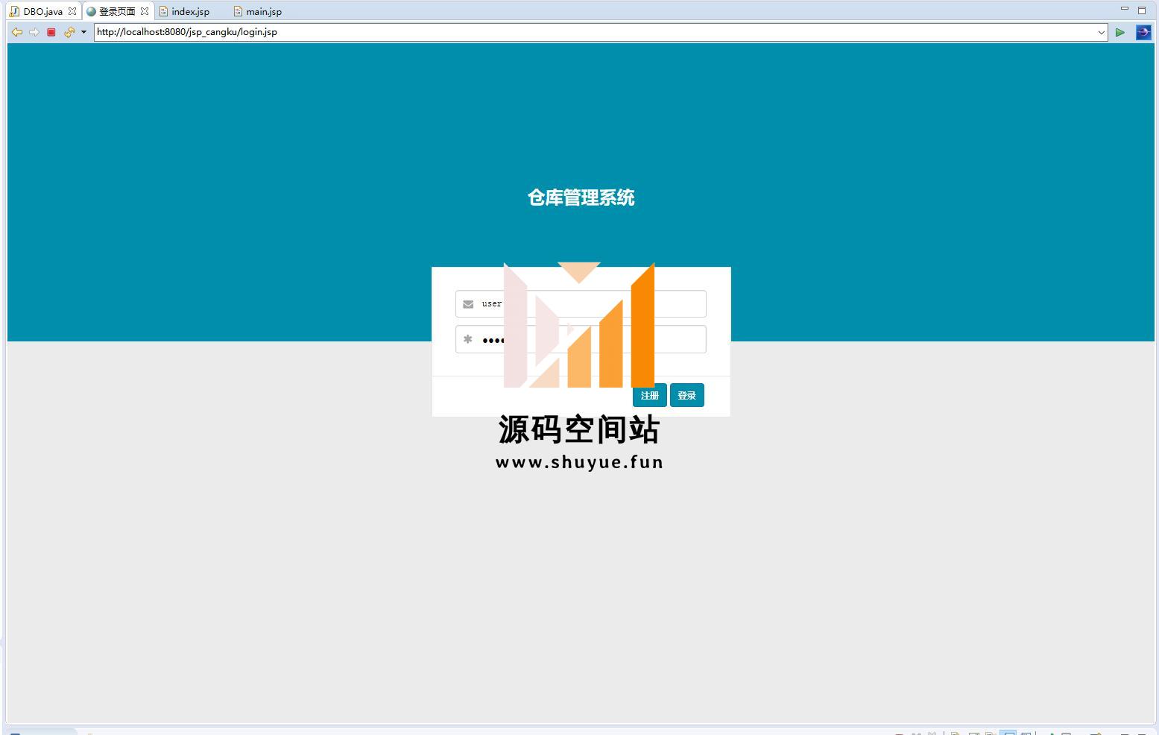Viewport: 1159px width, 735px height.
Task: Refresh the login.jsp page
Action: coord(69,32)
